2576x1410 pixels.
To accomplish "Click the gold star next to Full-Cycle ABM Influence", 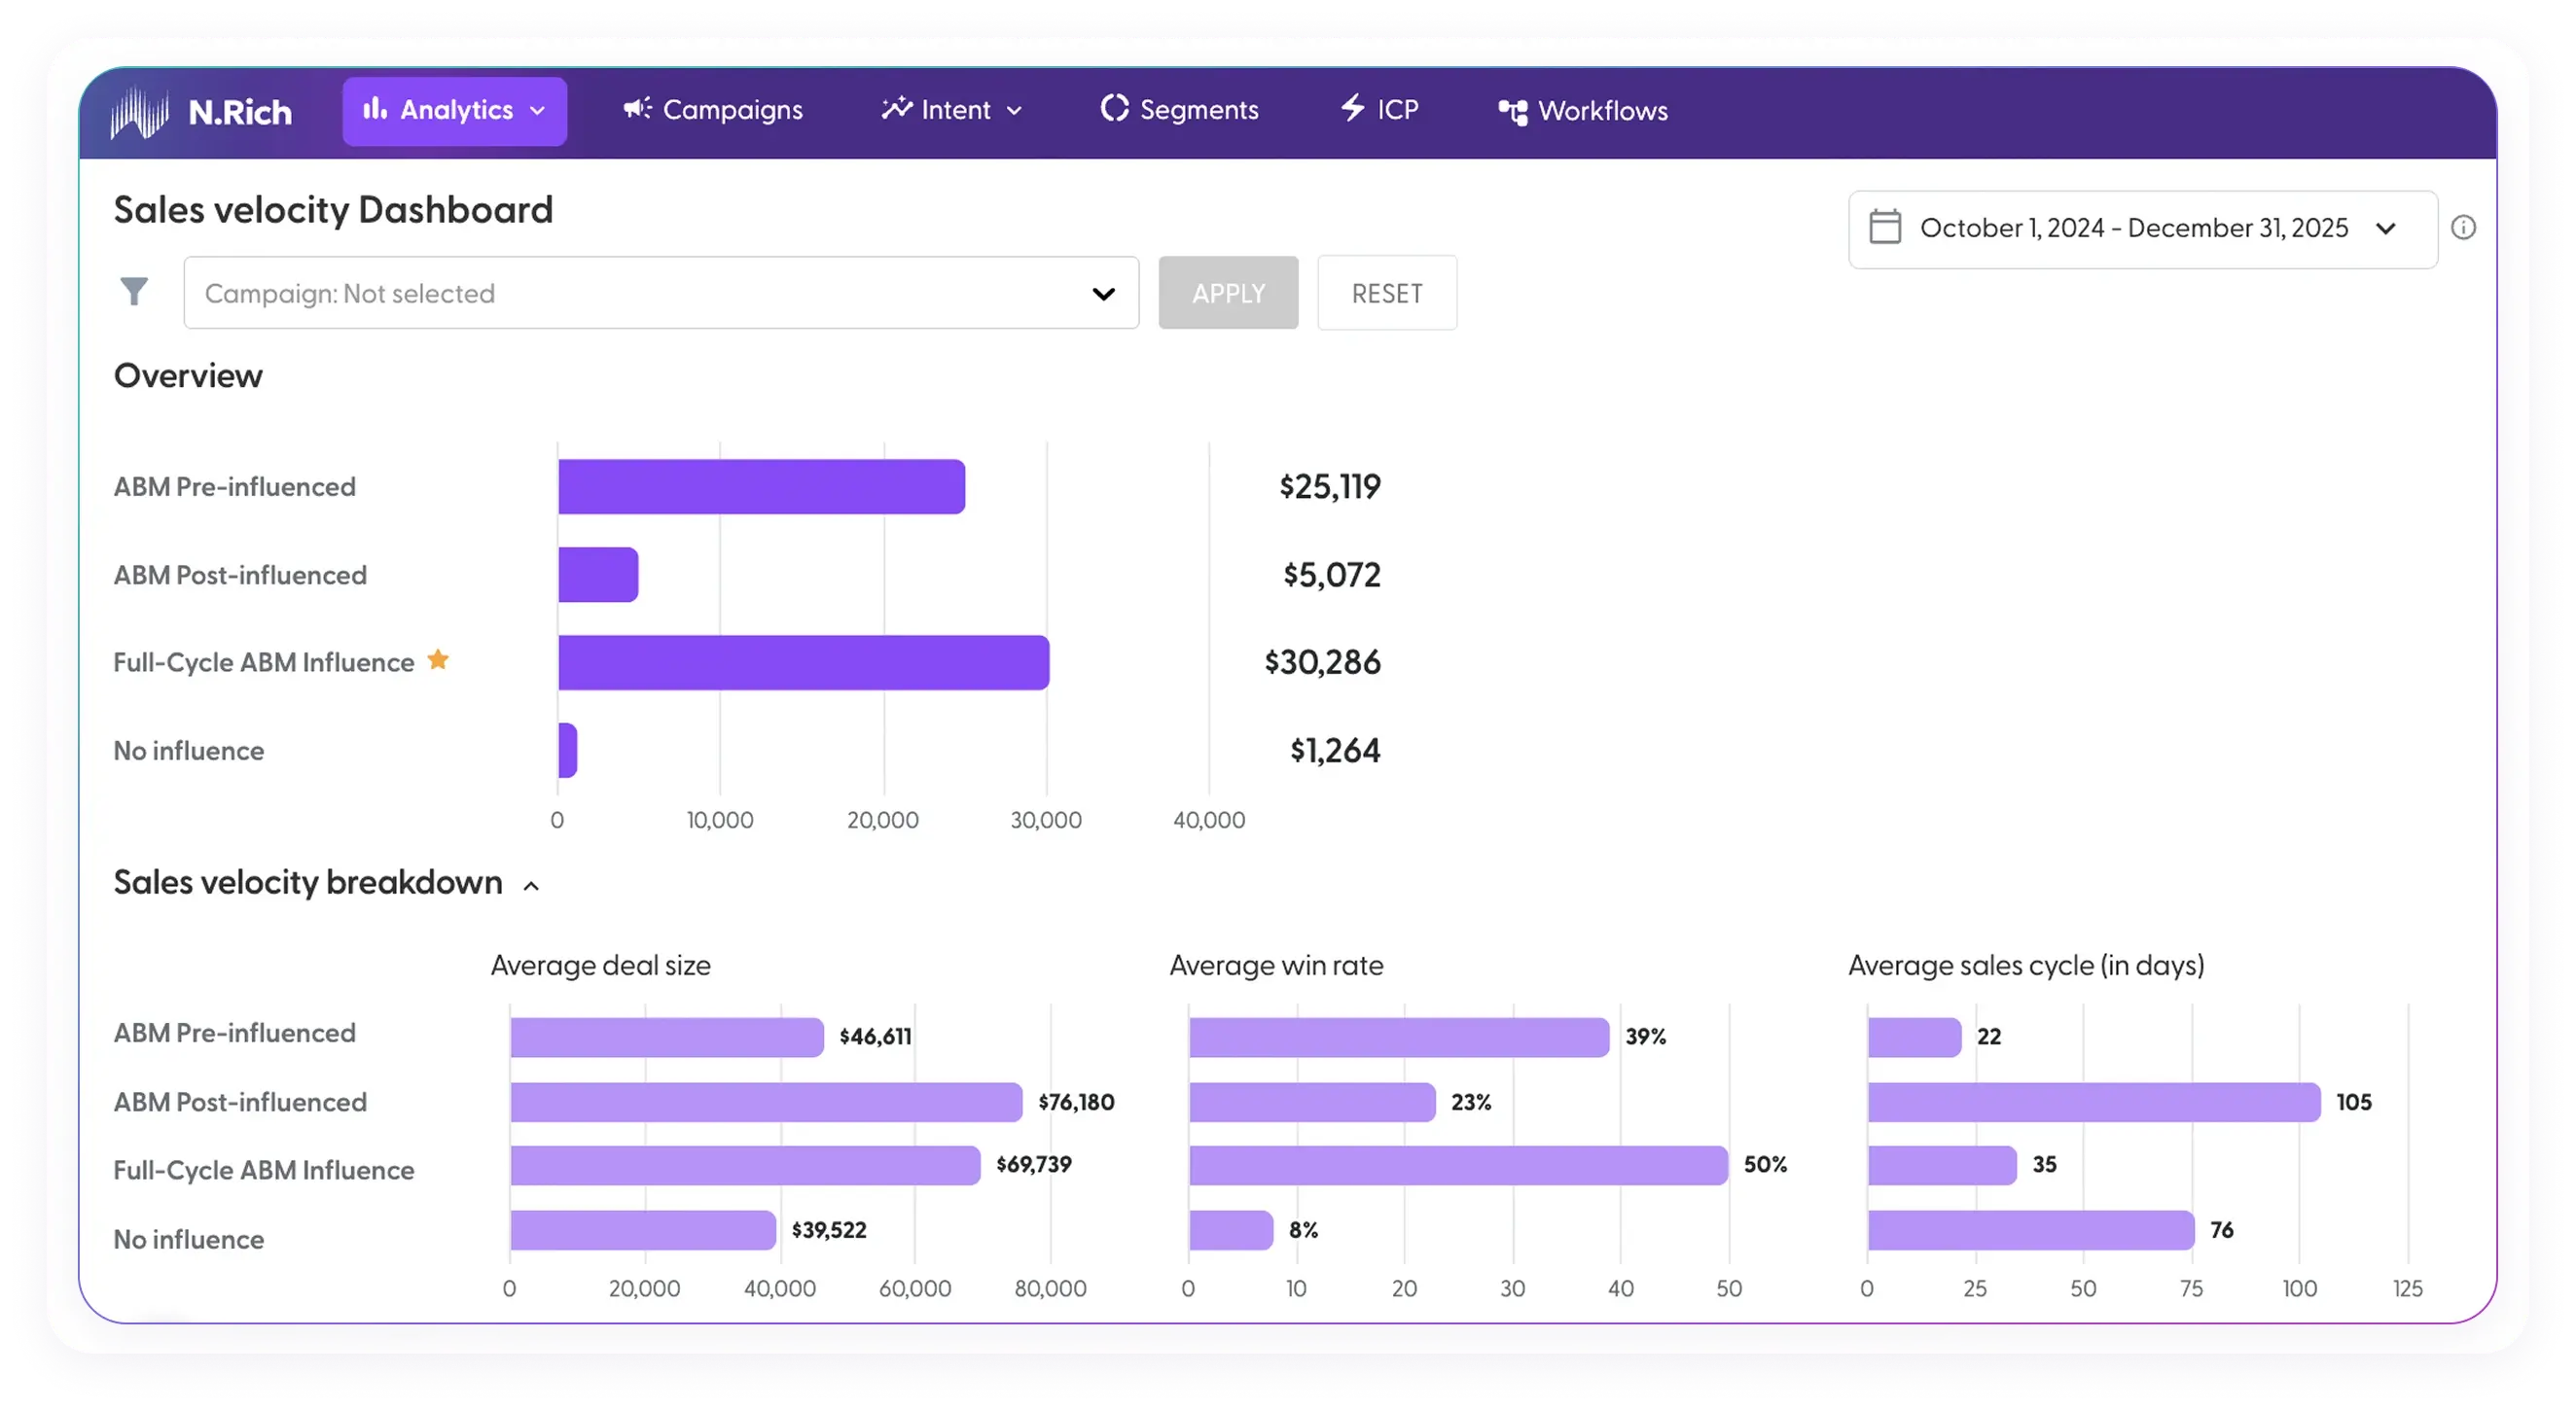I will point(438,659).
